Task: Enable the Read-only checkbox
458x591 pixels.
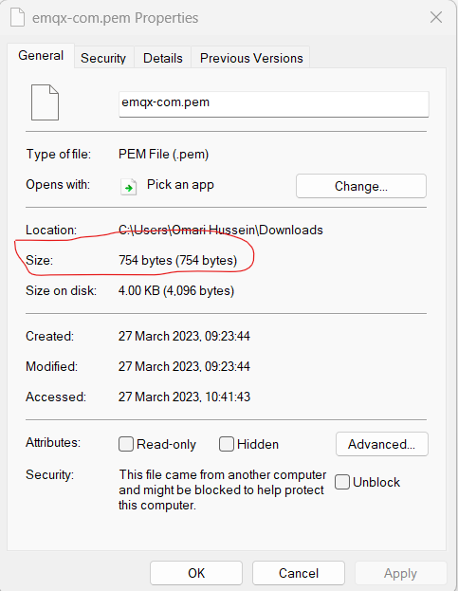Action: coord(126,444)
